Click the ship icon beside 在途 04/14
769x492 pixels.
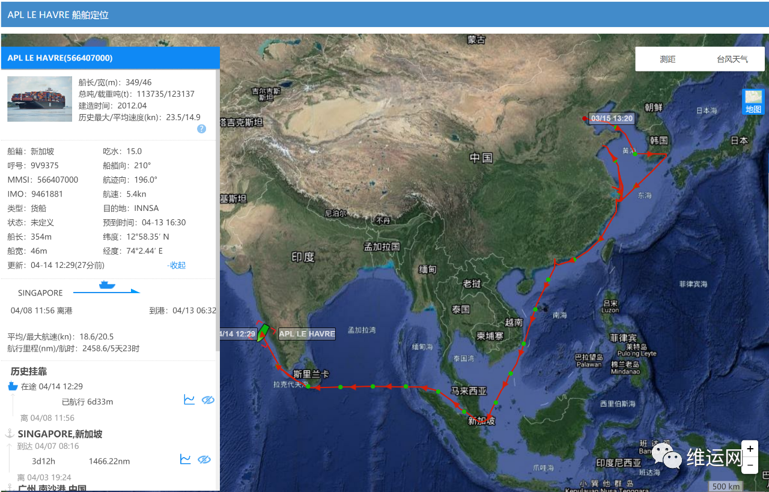(13, 386)
